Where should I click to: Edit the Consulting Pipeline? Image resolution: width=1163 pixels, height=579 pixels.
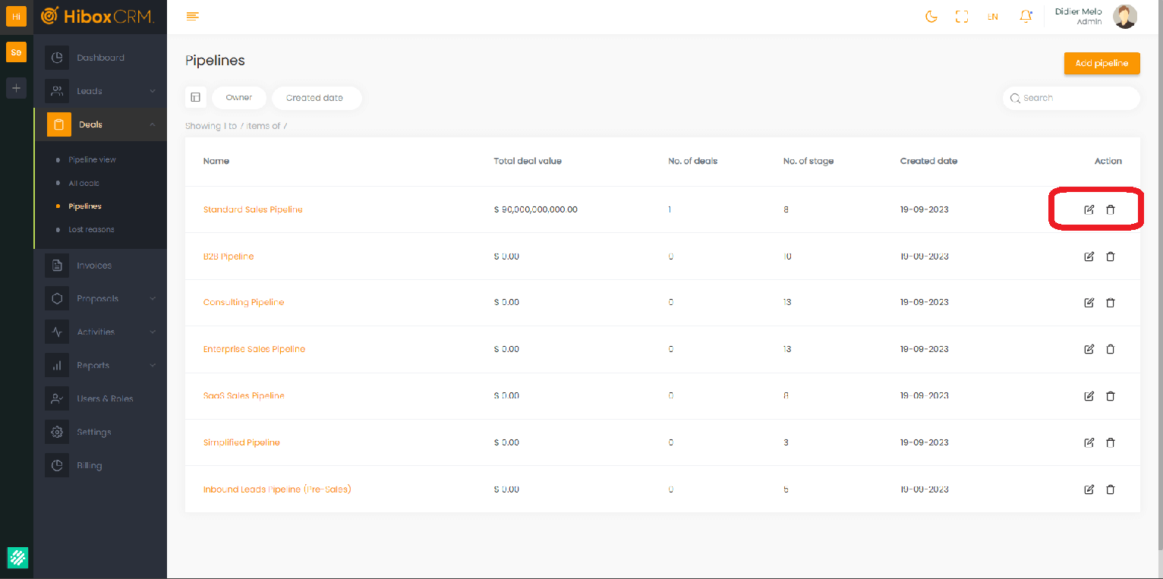point(1089,303)
